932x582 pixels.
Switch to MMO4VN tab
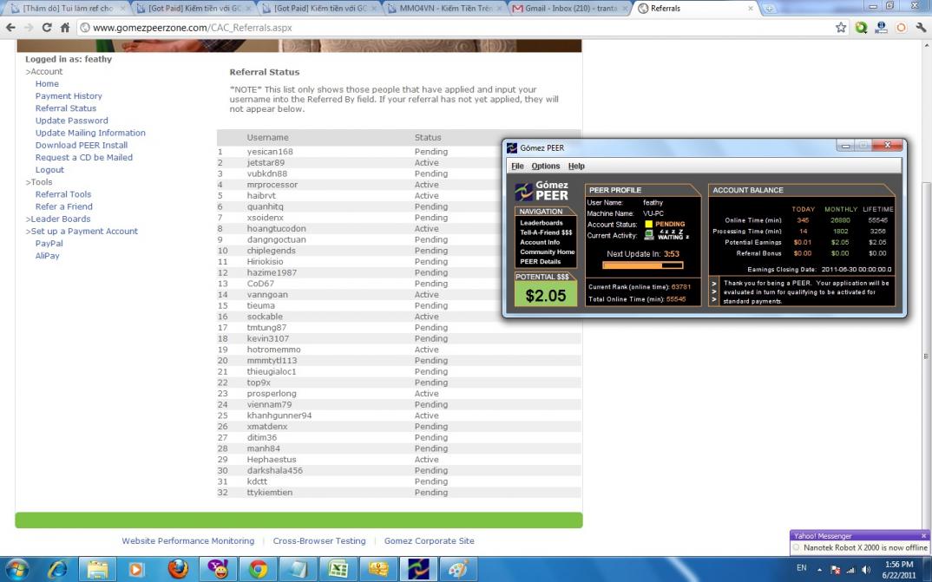[x=443, y=9]
